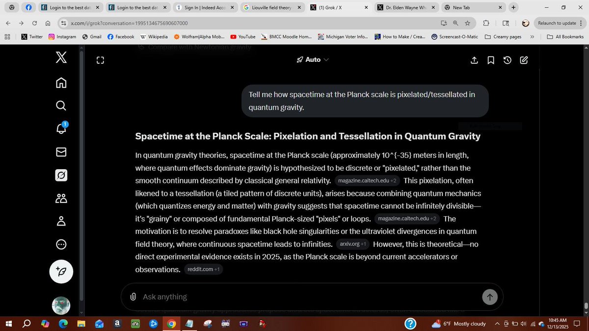
Task: Show hidden system tray icons
Action: tap(497, 324)
